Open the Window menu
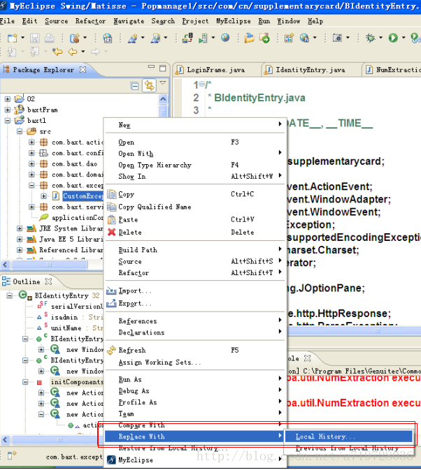The width and height of the screenshot is (421, 470). tap(288, 21)
